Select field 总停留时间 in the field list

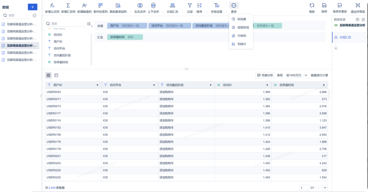click(60, 62)
